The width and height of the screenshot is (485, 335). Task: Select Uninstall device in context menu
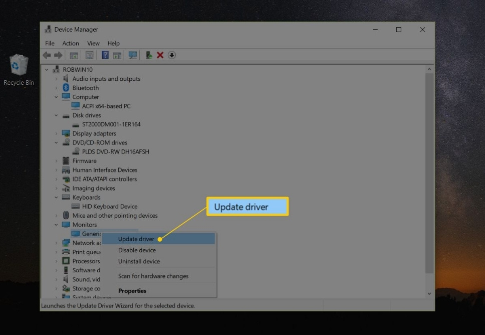tap(139, 261)
